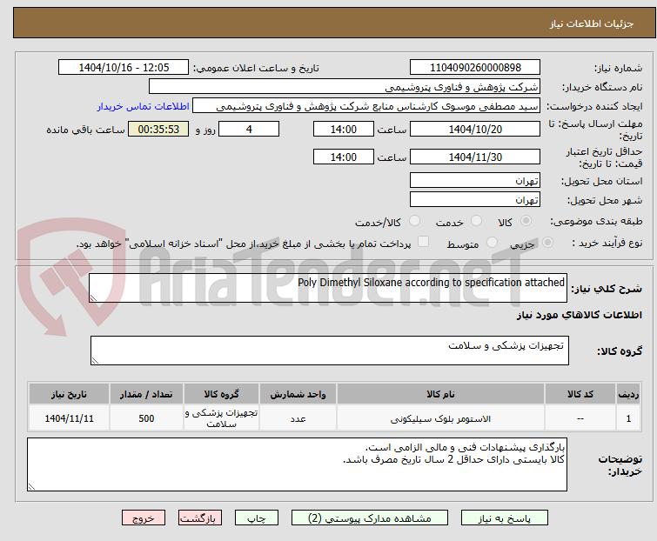Click the تعداد / مقدار column header
The width and height of the screenshot is (657, 541).
pyautogui.click(x=146, y=394)
